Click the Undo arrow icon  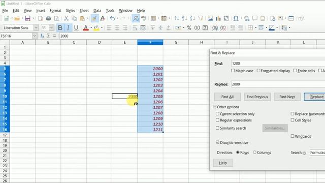(112, 18)
